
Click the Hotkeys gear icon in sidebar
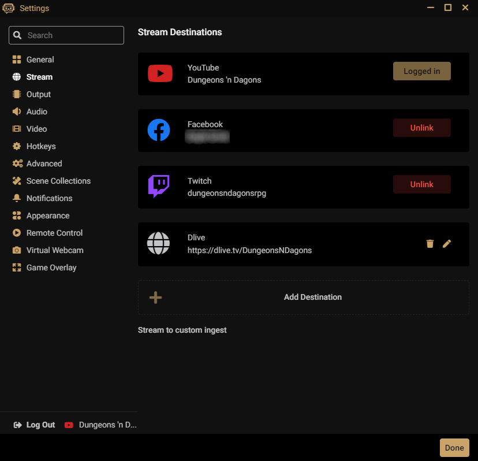(x=17, y=146)
